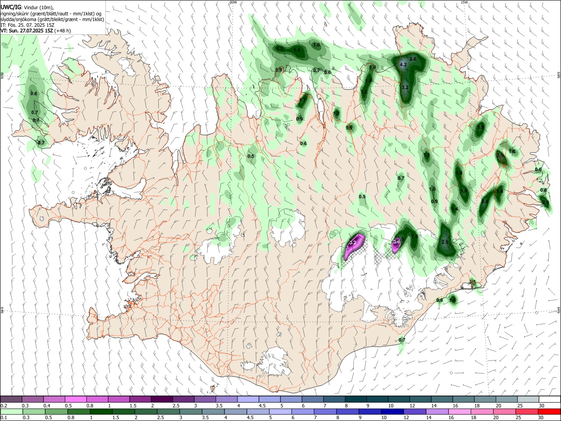Select the 8 dark teal swatch in upper legend row
The width and height of the screenshot is (561, 421).
[x=355, y=400]
